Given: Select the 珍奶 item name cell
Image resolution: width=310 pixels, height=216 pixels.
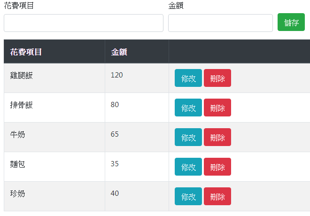Looking at the screenshot, I should point(54,196).
